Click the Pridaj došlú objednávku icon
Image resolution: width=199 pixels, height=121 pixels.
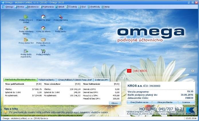coord(26,51)
